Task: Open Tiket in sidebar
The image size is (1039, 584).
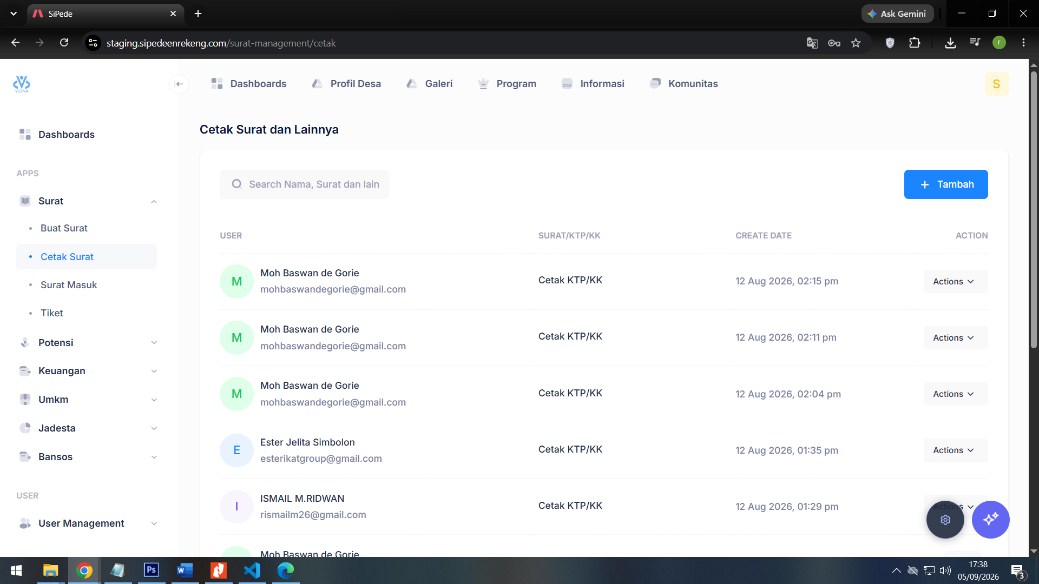Action: tap(52, 313)
